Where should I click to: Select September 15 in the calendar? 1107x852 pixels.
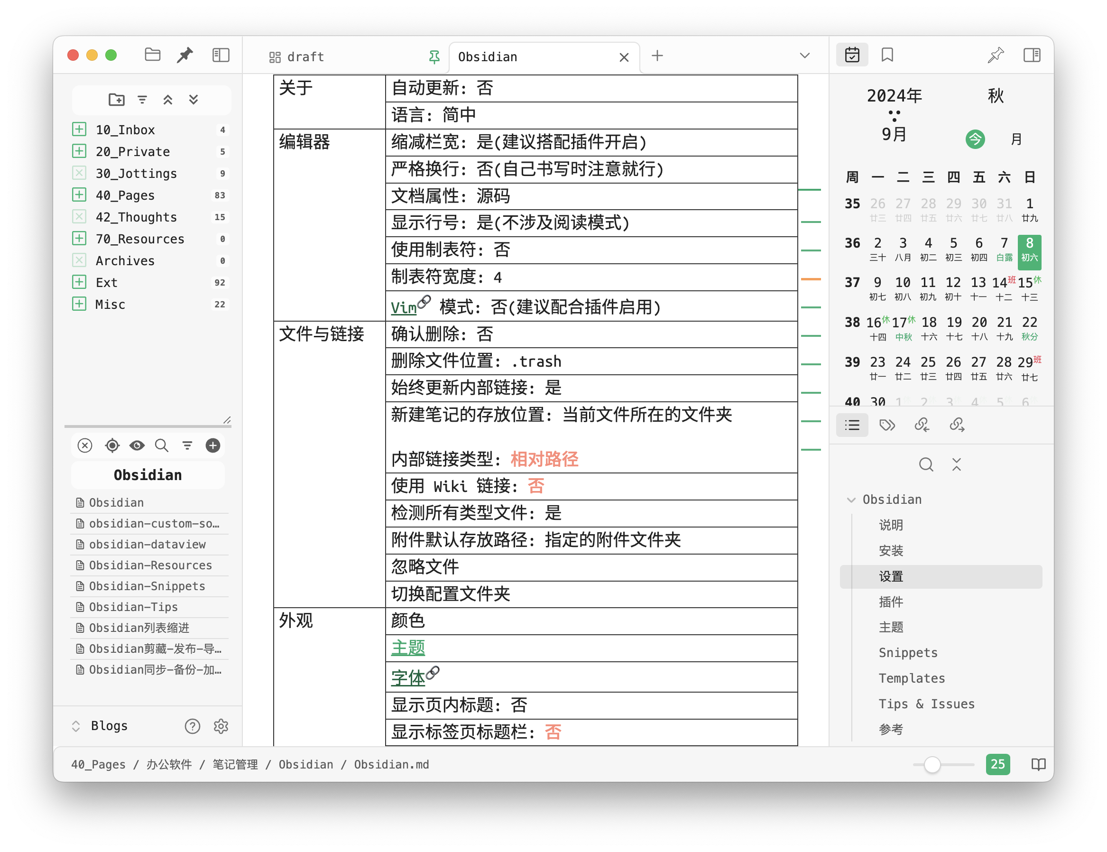pyautogui.click(x=1025, y=283)
